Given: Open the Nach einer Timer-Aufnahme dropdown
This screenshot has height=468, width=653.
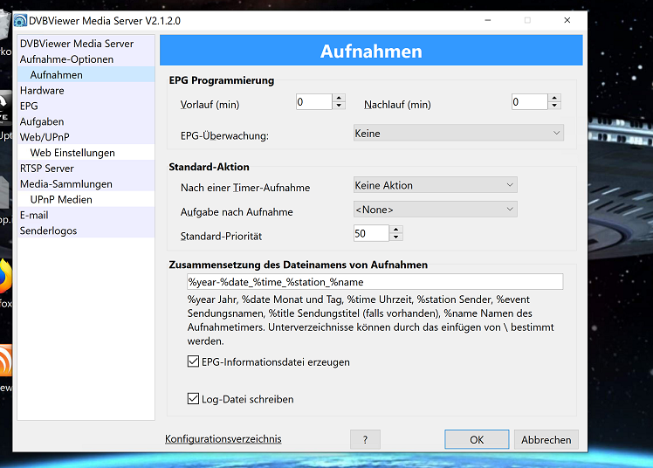Looking at the screenshot, I should (x=436, y=185).
